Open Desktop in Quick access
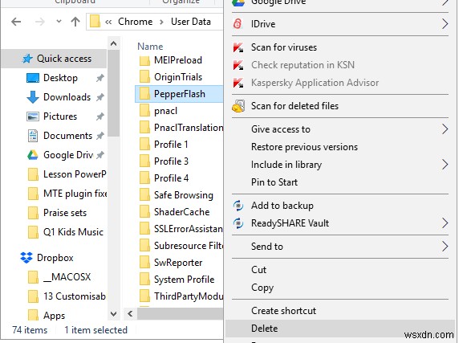 coord(60,78)
